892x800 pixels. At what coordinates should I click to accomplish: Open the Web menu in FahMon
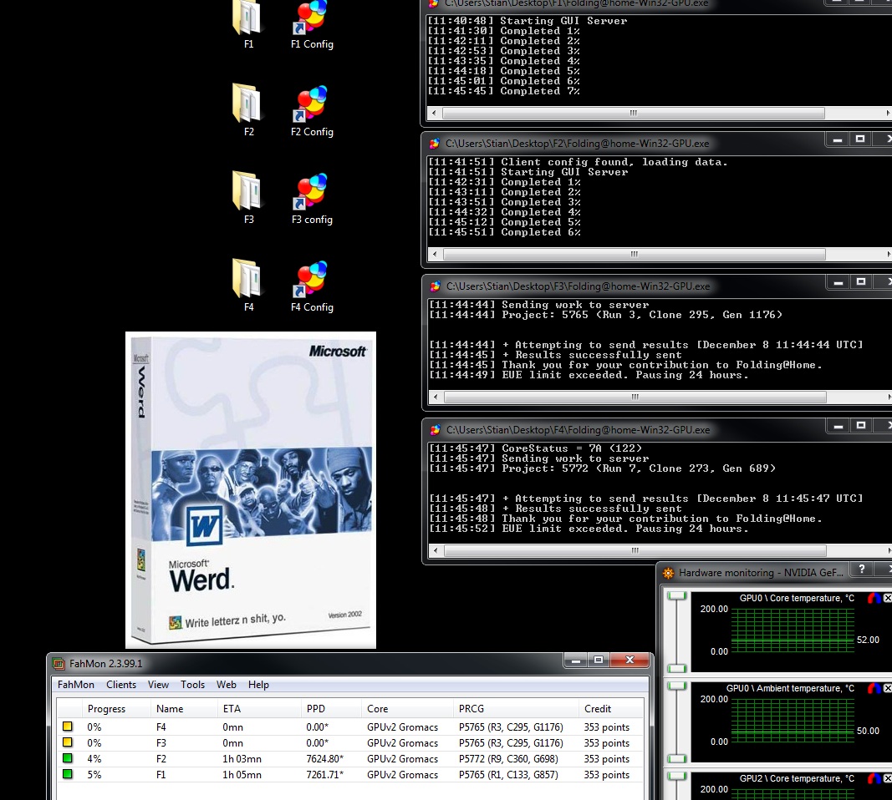[x=226, y=685]
